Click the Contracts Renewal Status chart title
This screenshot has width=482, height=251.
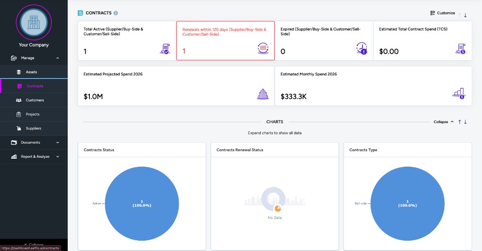click(x=240, y=150)
